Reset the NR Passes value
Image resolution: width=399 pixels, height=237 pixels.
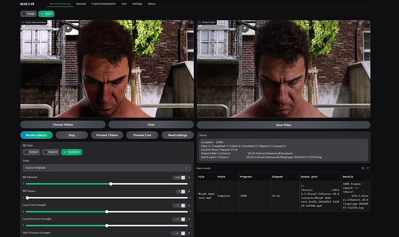pos(189,191)
